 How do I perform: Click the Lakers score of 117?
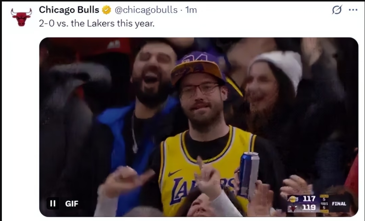click(x=309, y=199)
